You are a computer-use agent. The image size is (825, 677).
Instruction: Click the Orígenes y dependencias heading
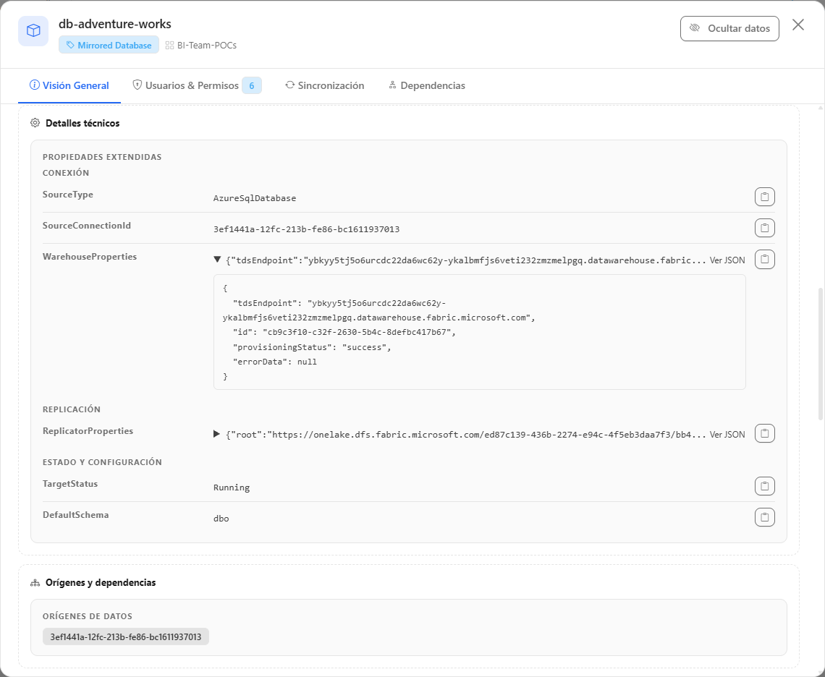[101, 582]
